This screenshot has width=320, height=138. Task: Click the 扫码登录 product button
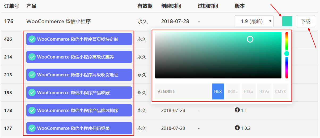79,128
